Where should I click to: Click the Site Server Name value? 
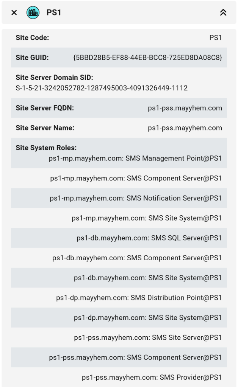(x=185, y=128)
